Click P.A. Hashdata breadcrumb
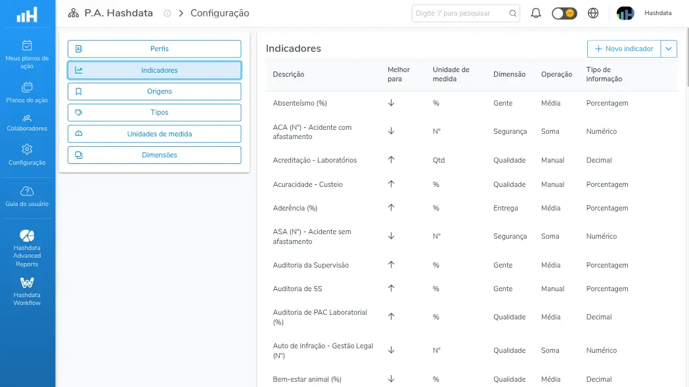Viewport: 689px width, 387px height. [119, 13]
